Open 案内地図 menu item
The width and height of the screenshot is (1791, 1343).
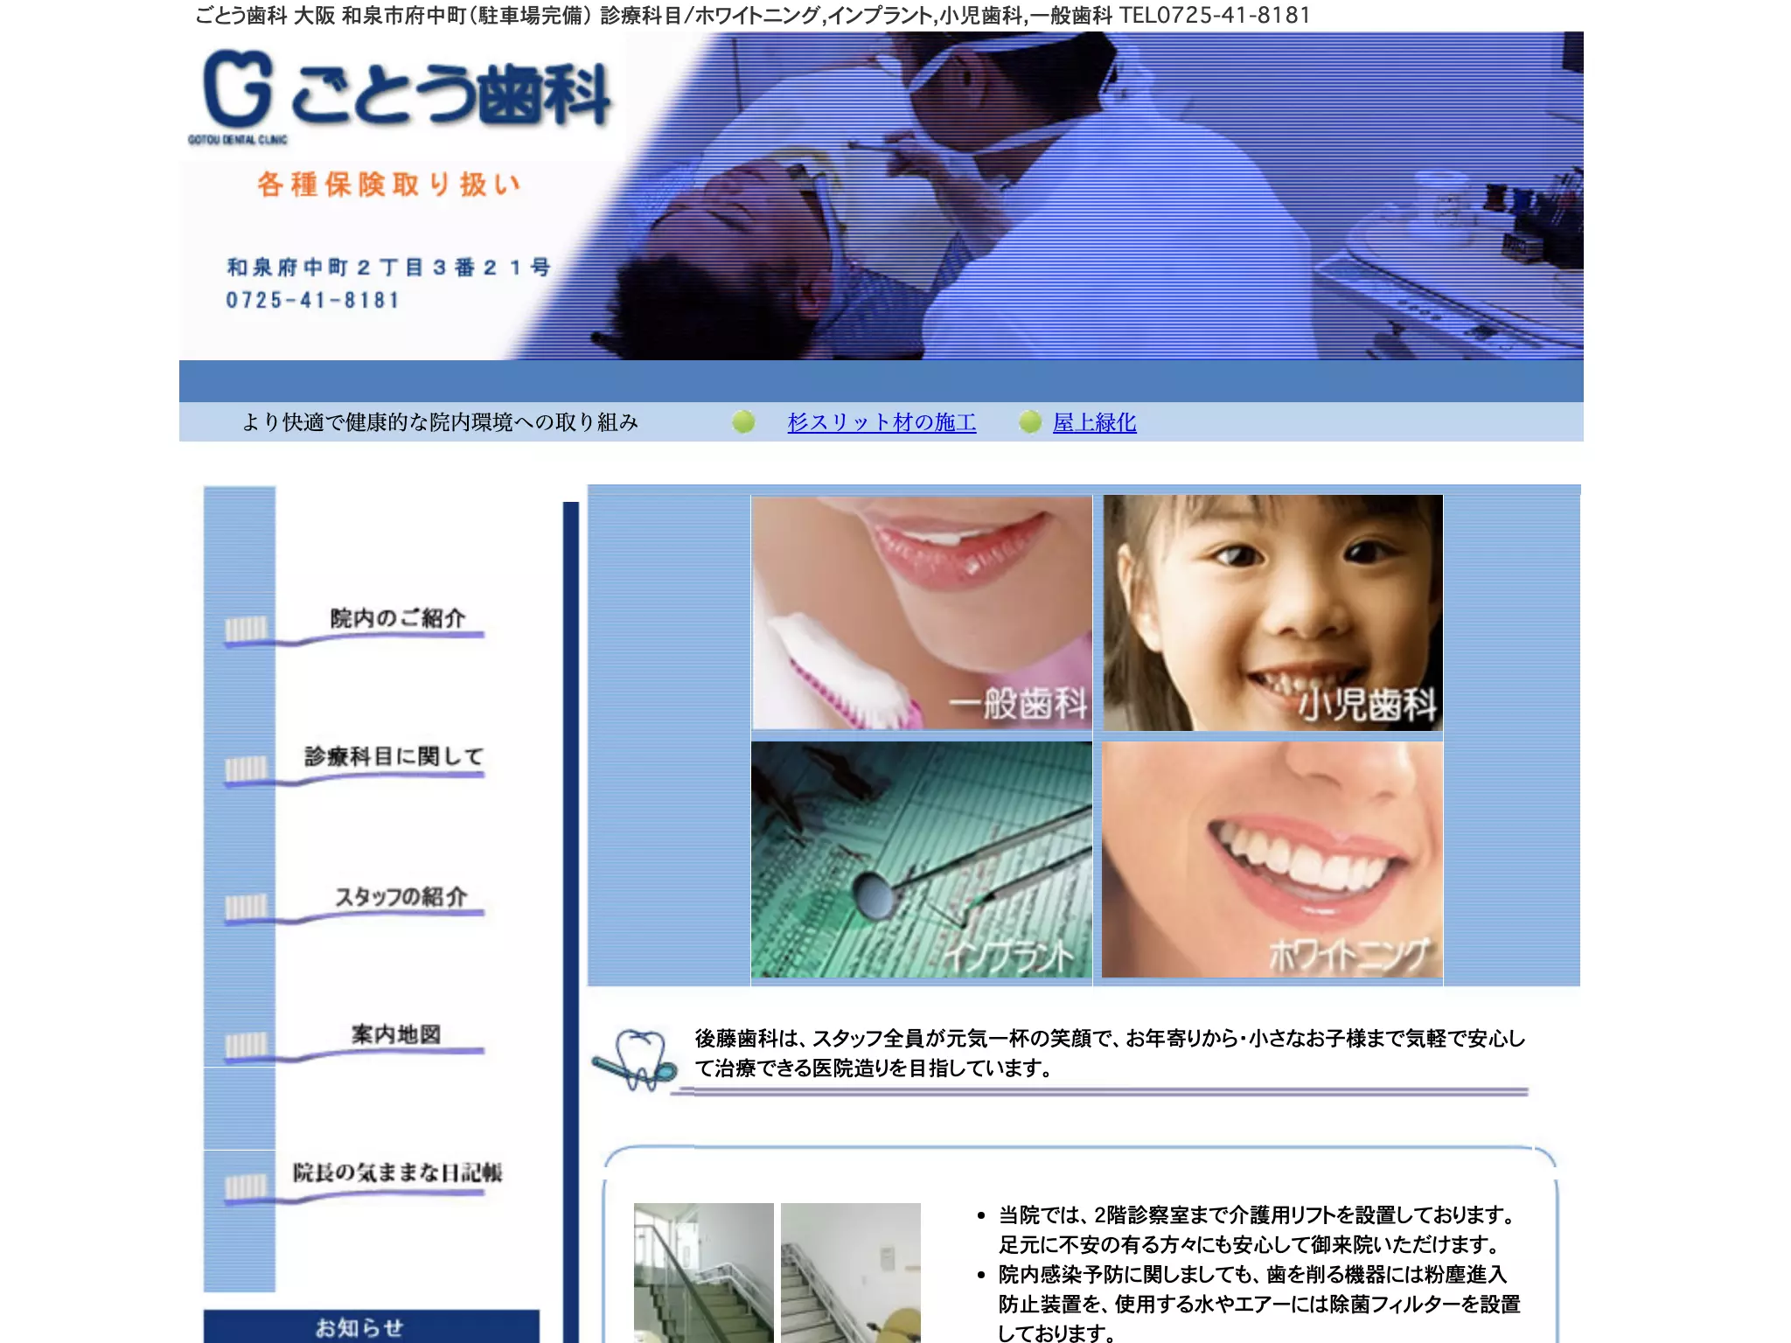tap(396, 1034)
